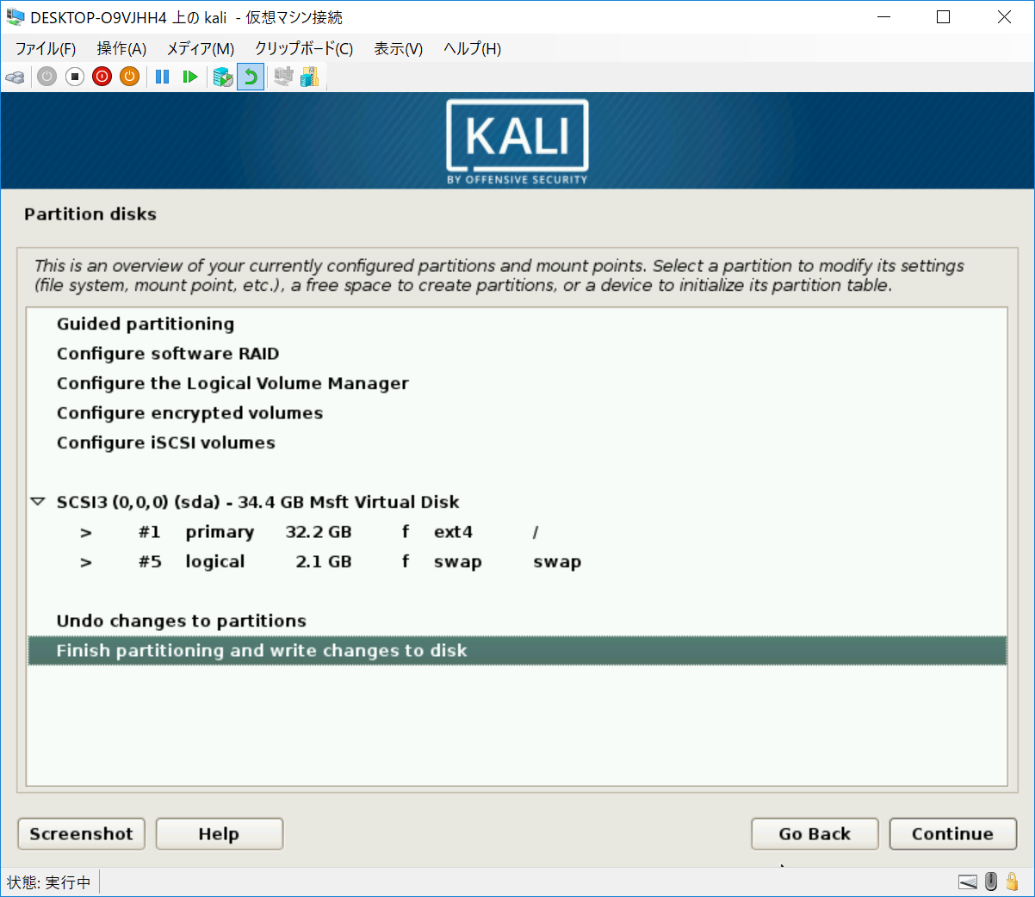Collapse the SCSI3 (sda) disk tree
This screenshot has width=1035, height=897.
click(x=38, y=502)
